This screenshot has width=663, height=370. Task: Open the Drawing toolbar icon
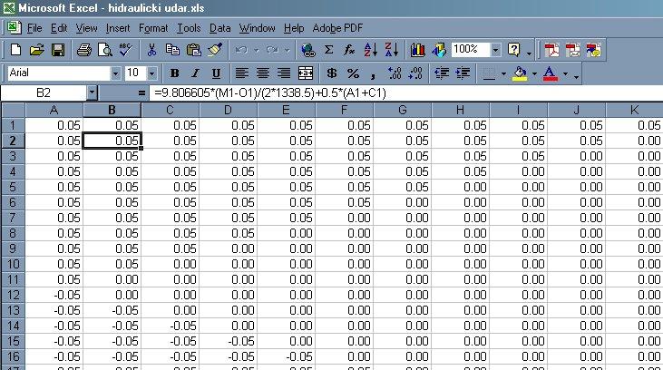tap(439, 50)
